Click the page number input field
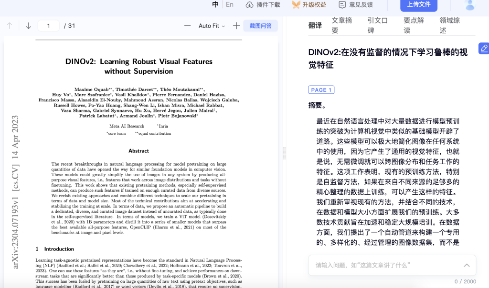This screenshot has width=489, height=288. [x=48, y=26]
